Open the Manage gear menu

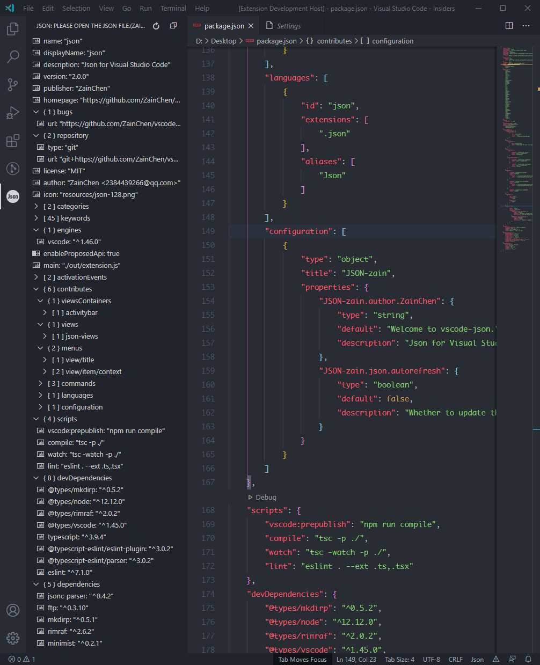(12, 638)
